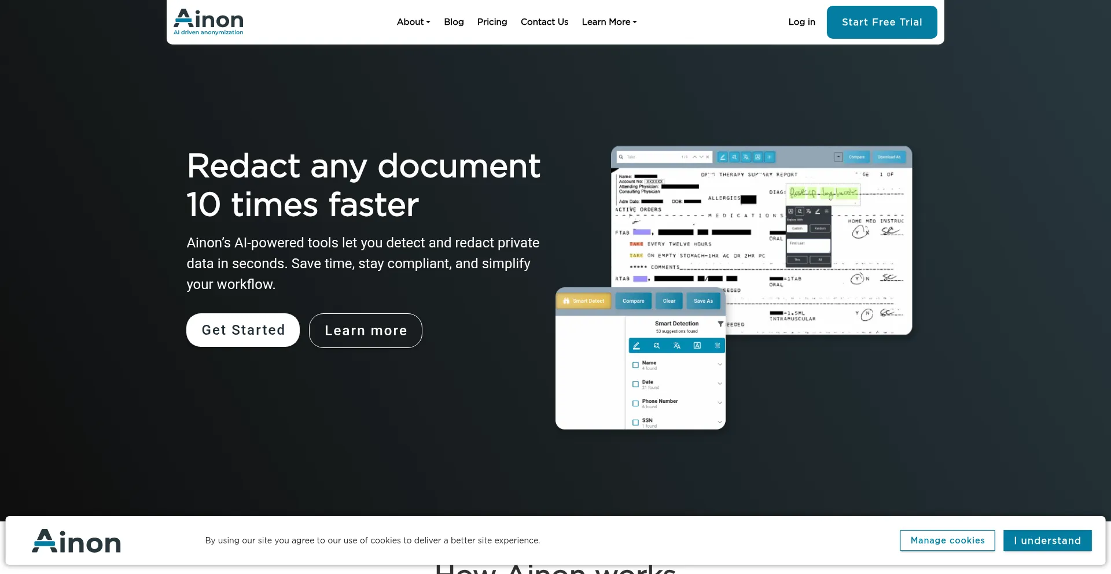The height and width of the screenshot is (574, 1111).
Task: Select the boxed A tool in document top toolbar
Action: [x=757, y=157]
